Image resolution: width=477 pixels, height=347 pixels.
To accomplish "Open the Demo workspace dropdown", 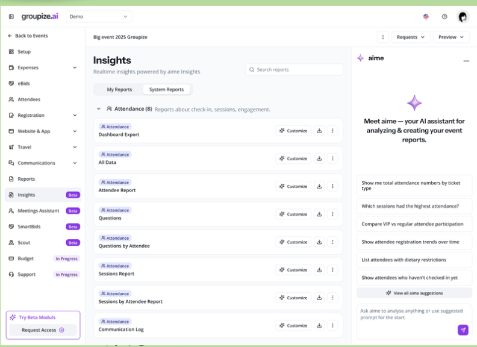I will coord(99,17).
